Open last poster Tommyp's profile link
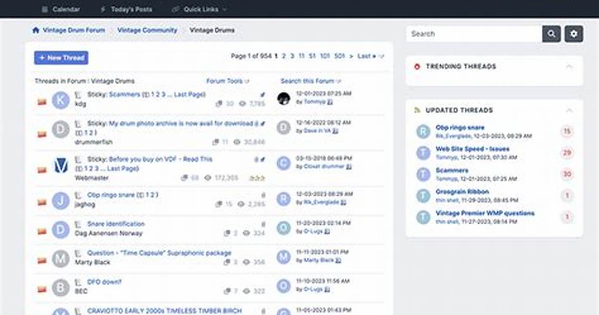Screen dimensions: 599x315 click(315, 102)
